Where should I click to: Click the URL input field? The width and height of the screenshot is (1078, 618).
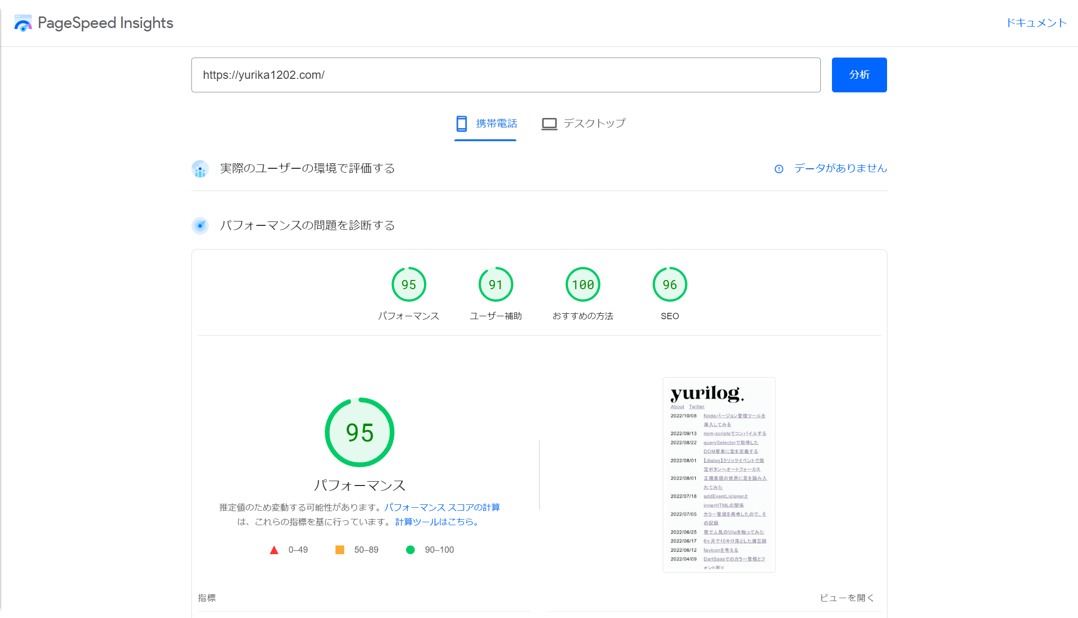[506, 75]
